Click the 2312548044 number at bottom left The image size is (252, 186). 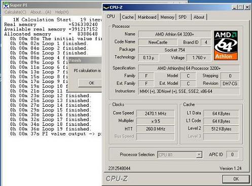click(x=119, y=168)
